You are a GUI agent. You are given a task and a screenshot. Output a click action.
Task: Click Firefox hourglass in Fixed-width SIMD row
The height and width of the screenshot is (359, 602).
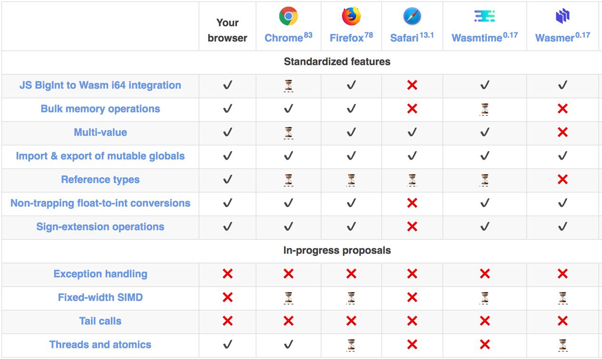(x=351, y=298)
